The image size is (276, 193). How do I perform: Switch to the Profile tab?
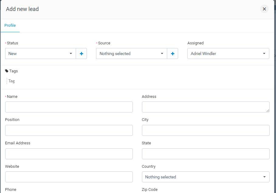coord(10,26)
